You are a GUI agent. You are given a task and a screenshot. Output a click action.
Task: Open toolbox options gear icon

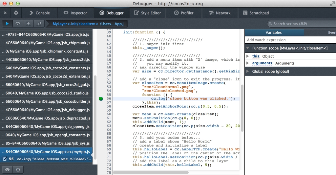coord(16,13)
